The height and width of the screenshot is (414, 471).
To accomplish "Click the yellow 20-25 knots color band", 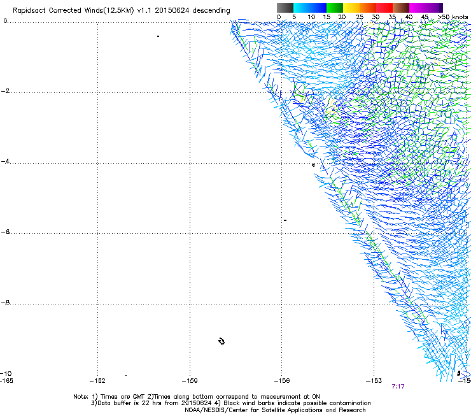I will tap(351, 8).
